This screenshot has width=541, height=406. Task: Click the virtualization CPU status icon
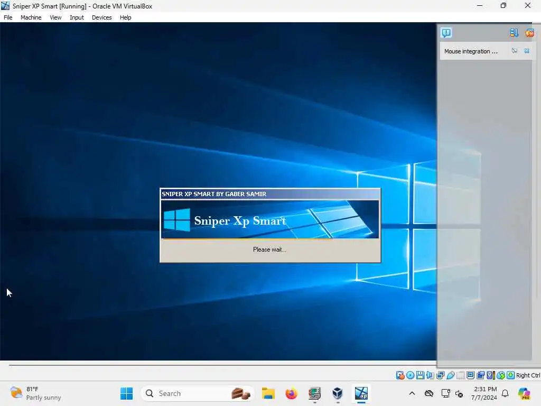(x=491, y=375)
